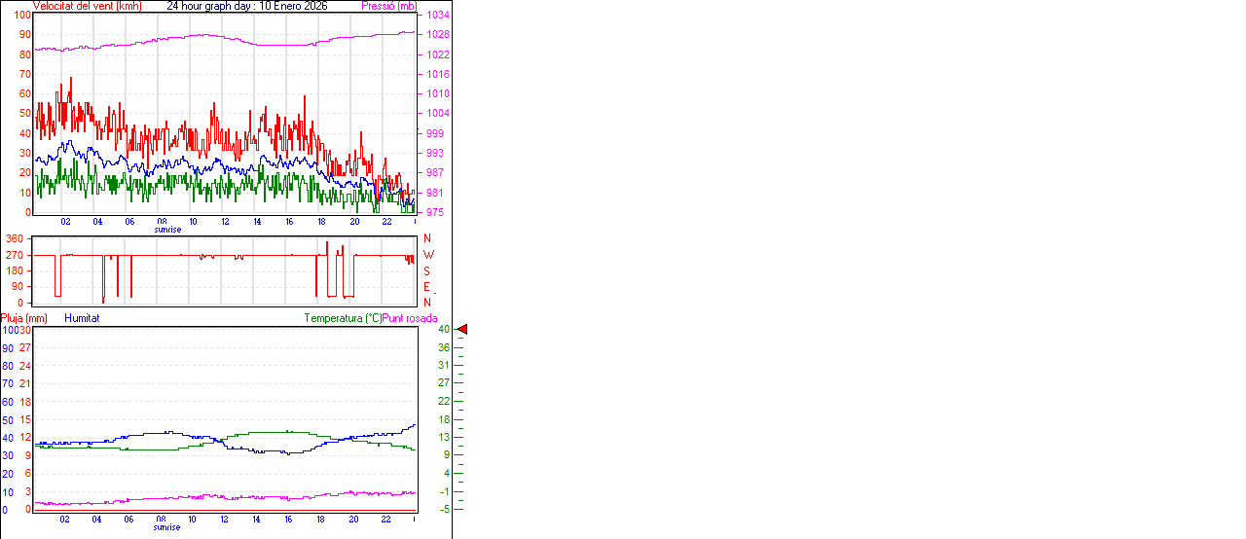Click the 975 pressure axis value
Viewport: 1246px width, 539px height.
(434, 212)
